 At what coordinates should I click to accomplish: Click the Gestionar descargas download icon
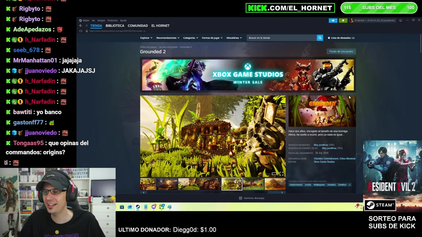(240, 198)
